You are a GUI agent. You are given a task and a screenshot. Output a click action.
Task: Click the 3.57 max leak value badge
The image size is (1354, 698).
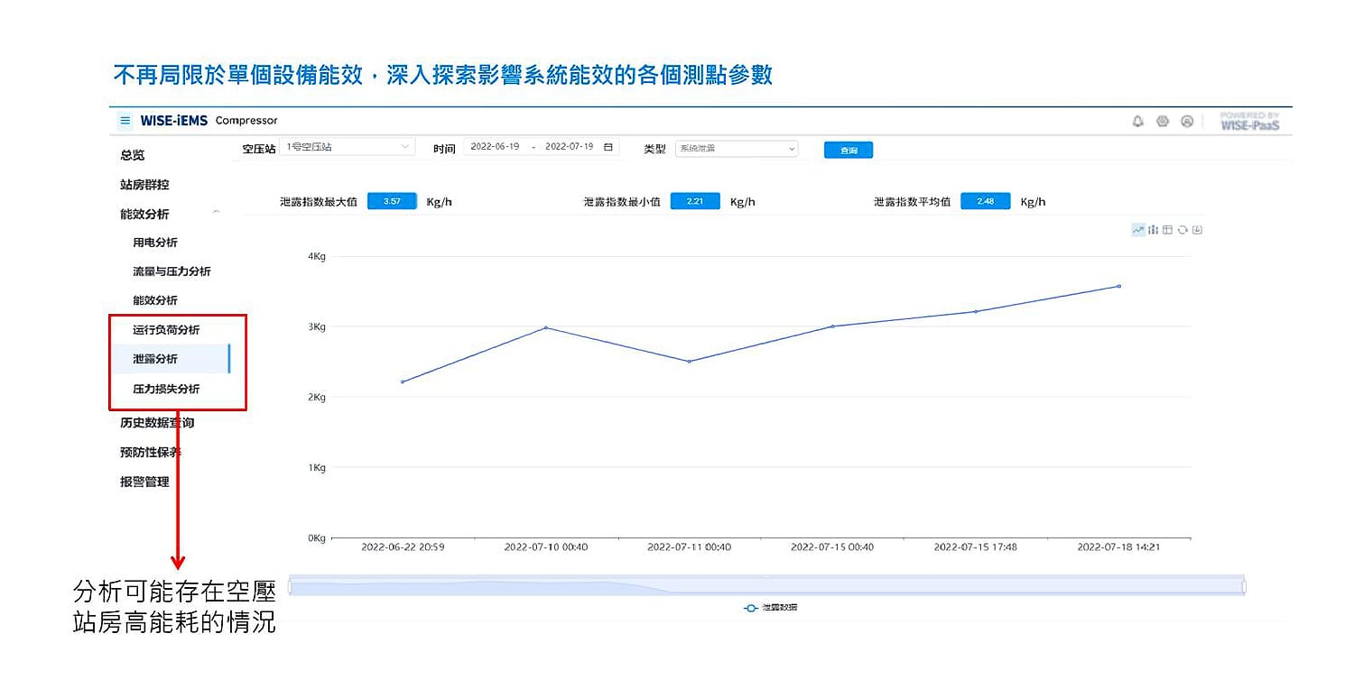[392, 202]
